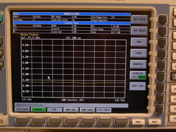This screenshot has width=176, height=132.
Task: Open the LOSS settings softkey
Action: point(138,53)
